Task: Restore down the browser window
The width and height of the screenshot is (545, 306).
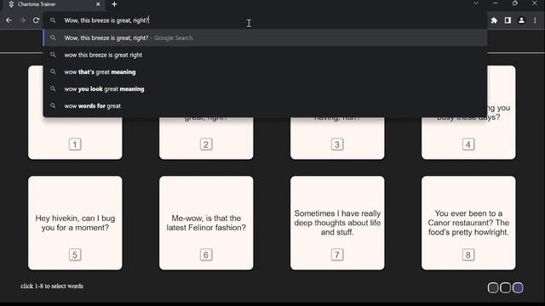Action: [x=514, y=3]
